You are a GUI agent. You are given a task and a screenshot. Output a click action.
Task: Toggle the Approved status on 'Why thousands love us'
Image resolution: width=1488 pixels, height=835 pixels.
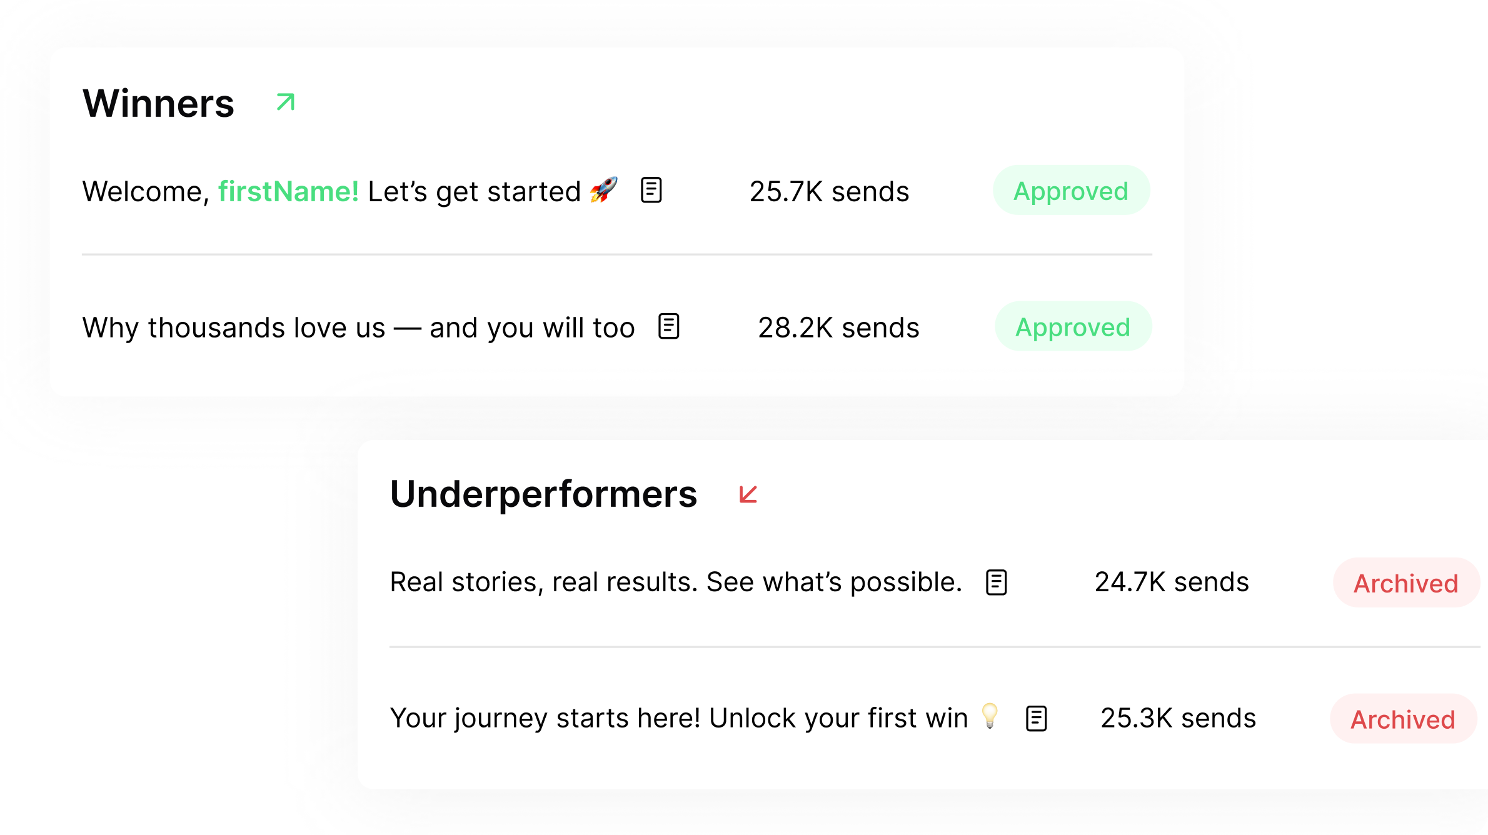(1073, 326)
